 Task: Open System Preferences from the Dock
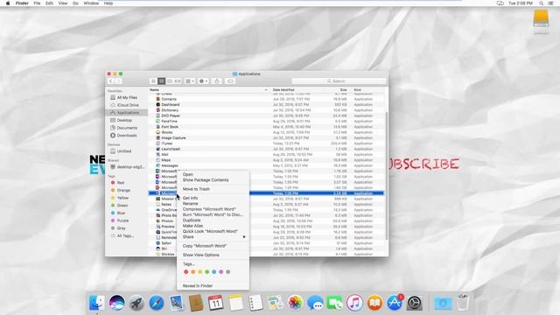point(414,303)
